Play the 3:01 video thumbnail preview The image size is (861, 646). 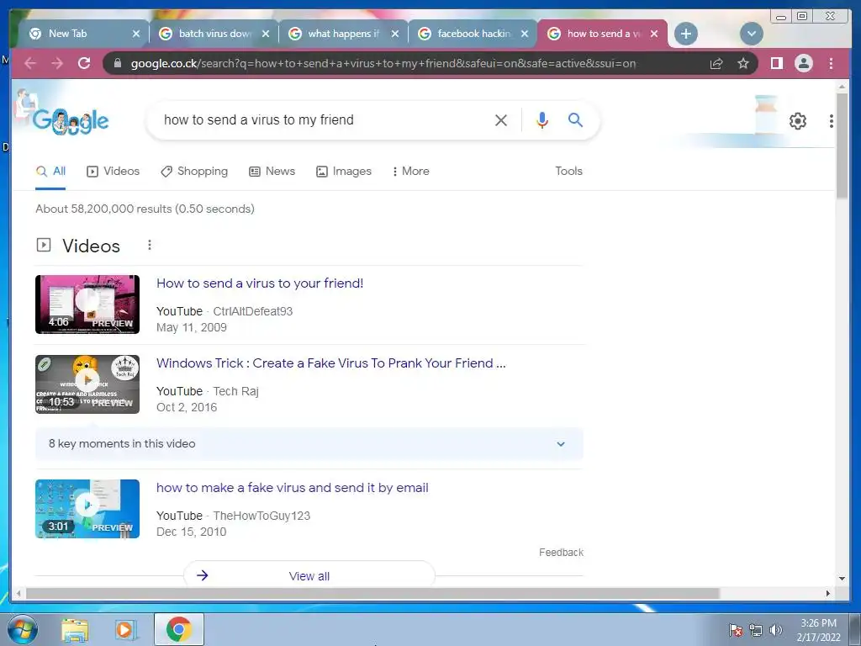(87, 509)
